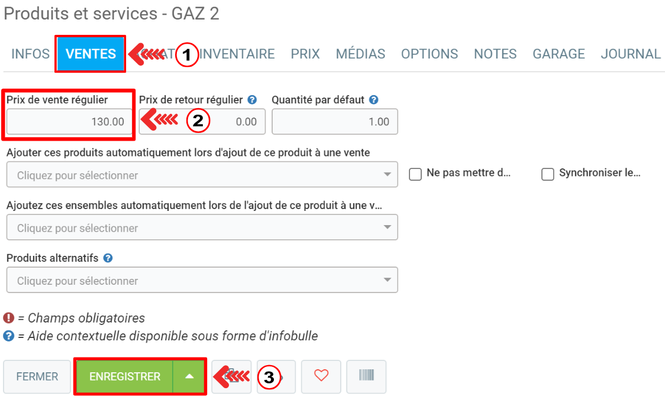
Task: Select the GARAGE tab
Action: 559,54
